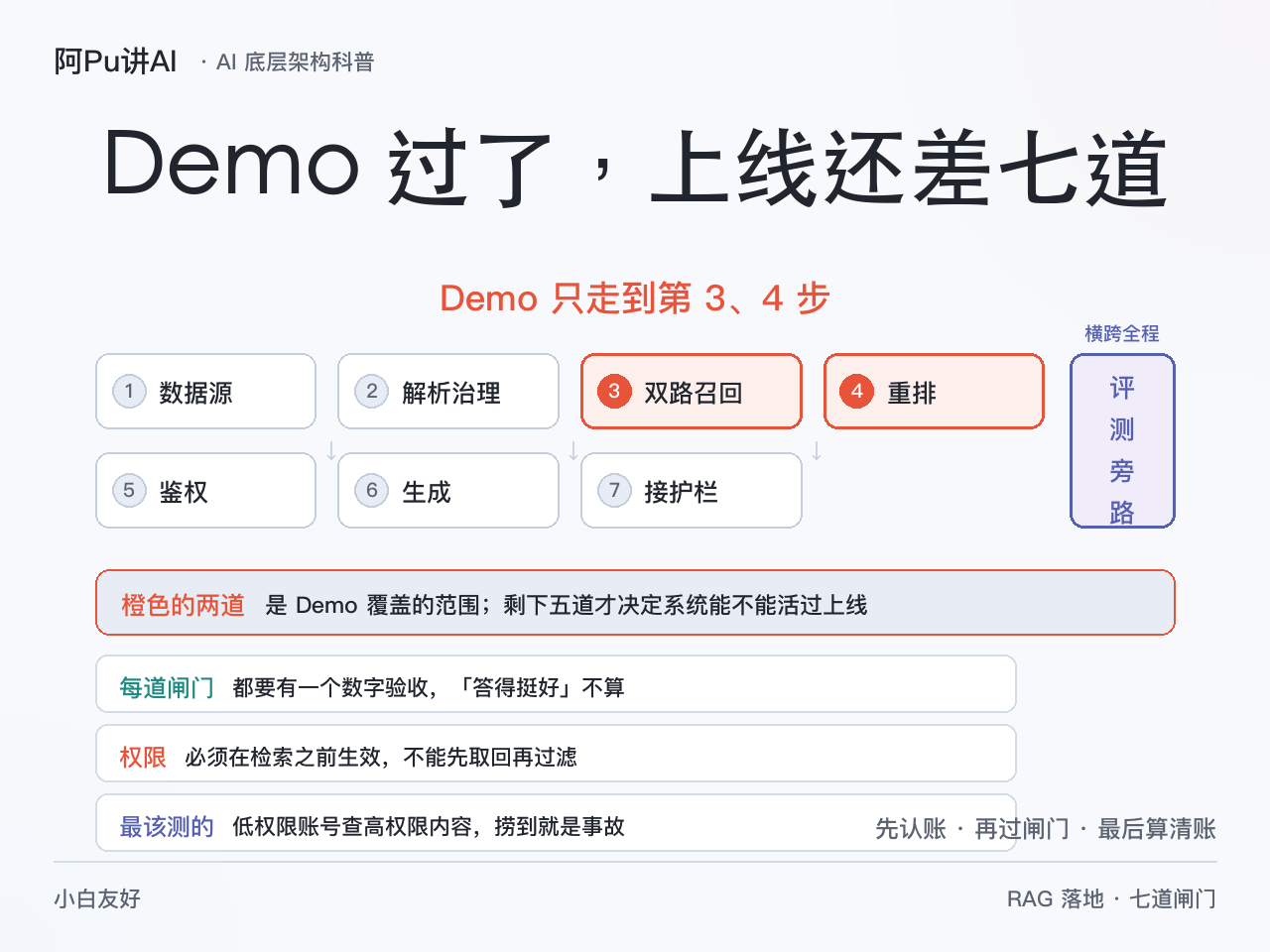Click the red subtitle Demo 只走到第 3、4 步
This screenshot has height=952, width=1270.
(x=635, y=297)
